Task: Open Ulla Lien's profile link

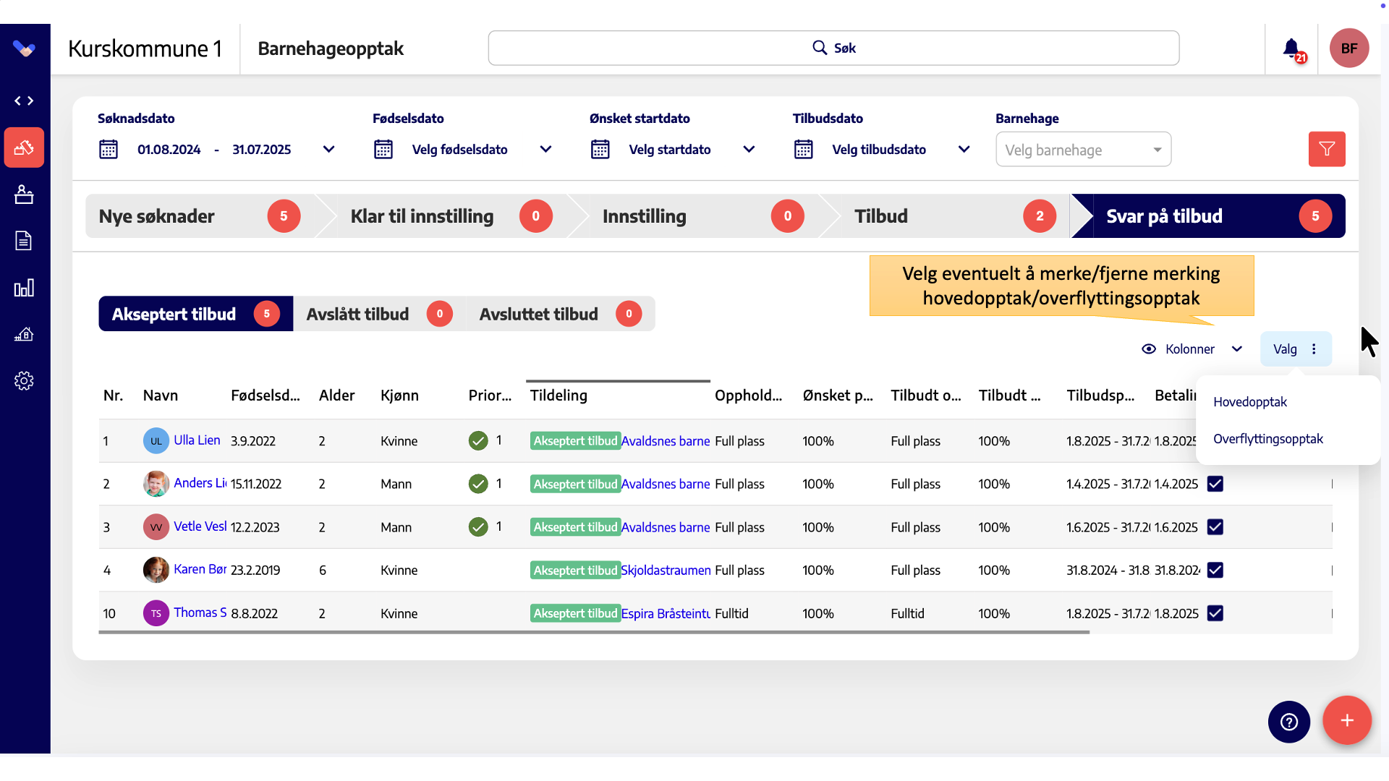Action: pos(197,440)
